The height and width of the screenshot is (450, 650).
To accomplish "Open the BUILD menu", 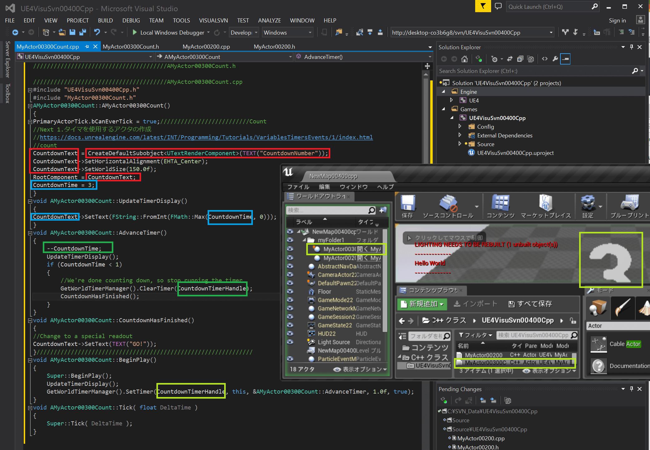I will pyautogui.click(x=105, y=21).
